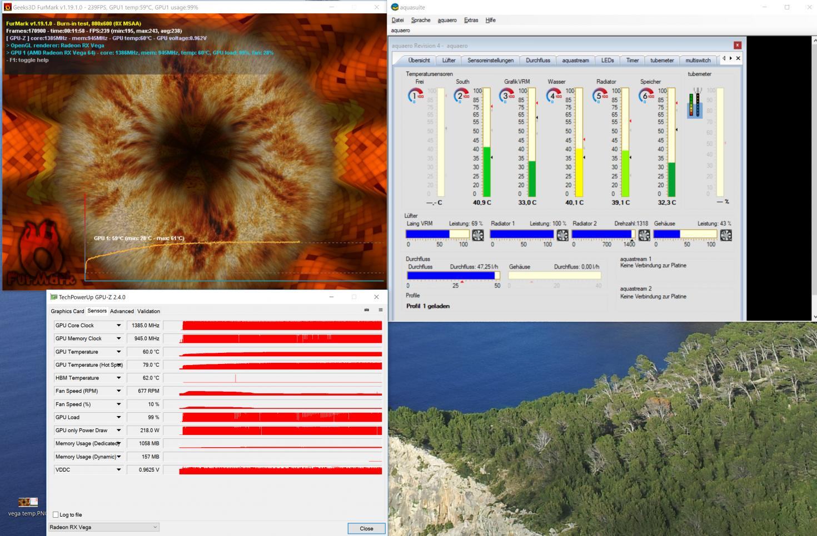
Task: Click the Gehäuse fan icon
Action: point(726,235)
